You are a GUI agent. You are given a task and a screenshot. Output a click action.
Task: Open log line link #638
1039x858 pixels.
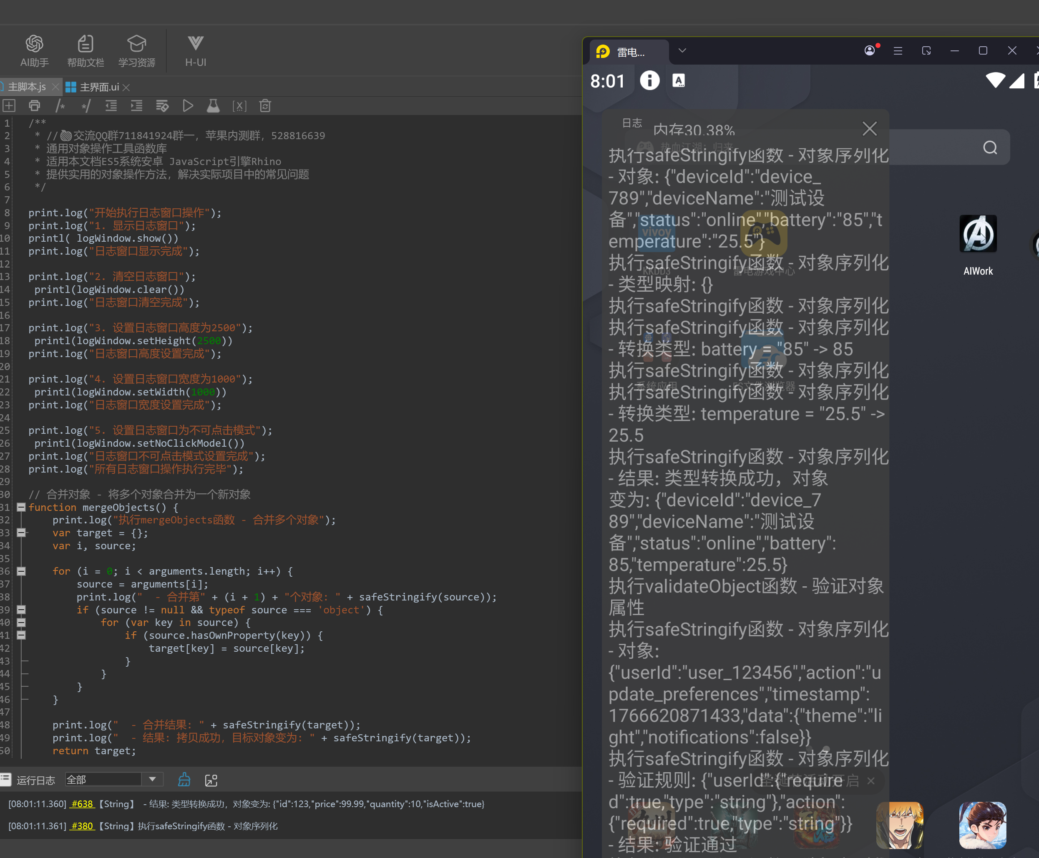(x=82, y=804)
